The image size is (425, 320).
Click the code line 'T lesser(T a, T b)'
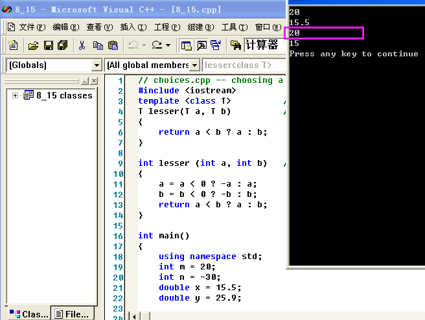pos(184,111)
